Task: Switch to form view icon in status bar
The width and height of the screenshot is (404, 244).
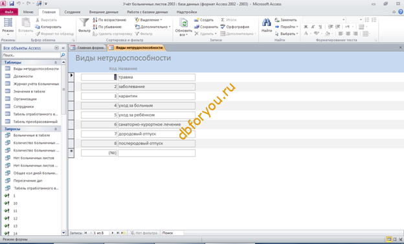Action: 389,239
